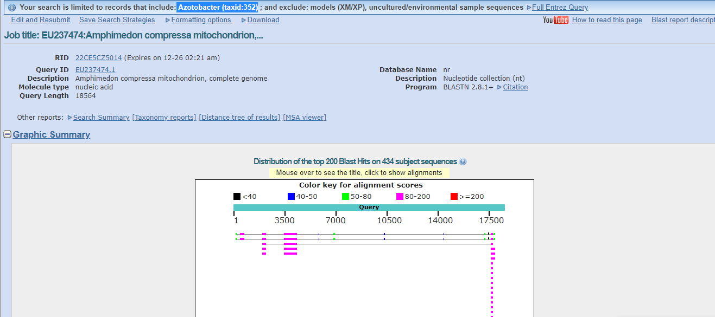Click the teal Query bar in graphic
The height and width of the screenshot is (317, 715).
(x=369, y=208)
